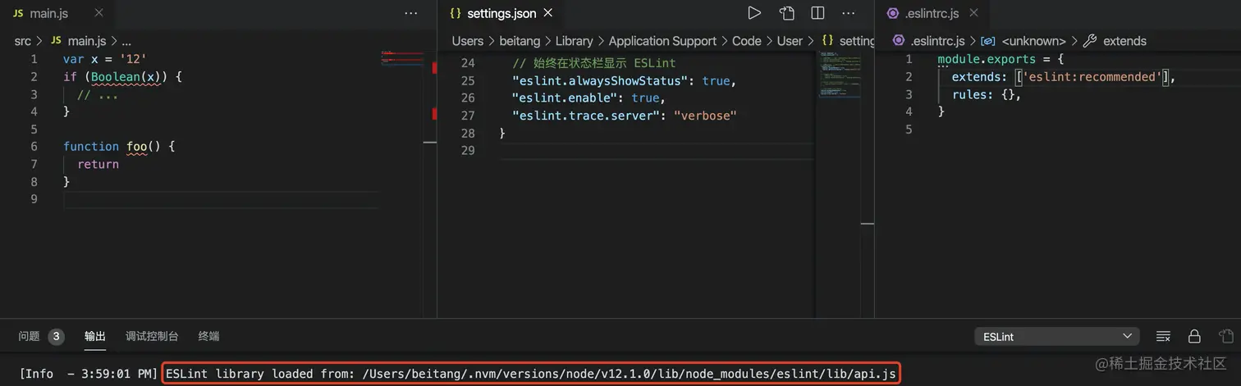Select the 输出 output panel tab
1241x386 pixels.
click(95, 336)
